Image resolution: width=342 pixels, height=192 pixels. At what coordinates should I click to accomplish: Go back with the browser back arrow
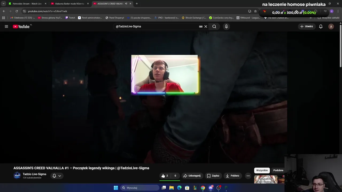tap(4, 11)
